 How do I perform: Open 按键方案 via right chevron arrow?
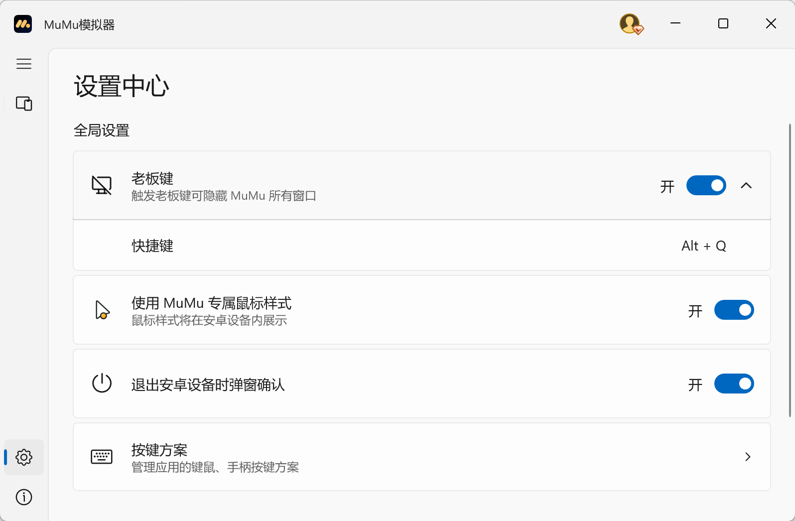tap(747, 457)
